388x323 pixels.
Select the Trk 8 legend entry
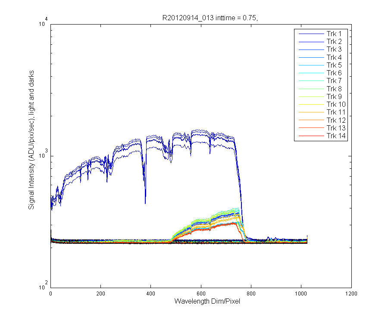coord(320,89)
